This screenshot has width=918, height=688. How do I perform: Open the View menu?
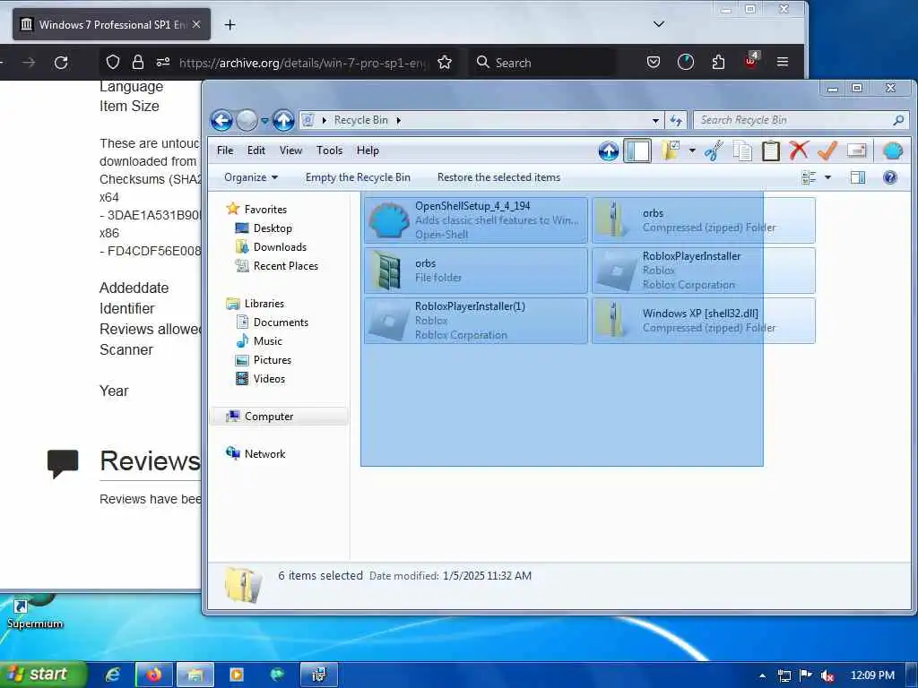pos(290,150)
